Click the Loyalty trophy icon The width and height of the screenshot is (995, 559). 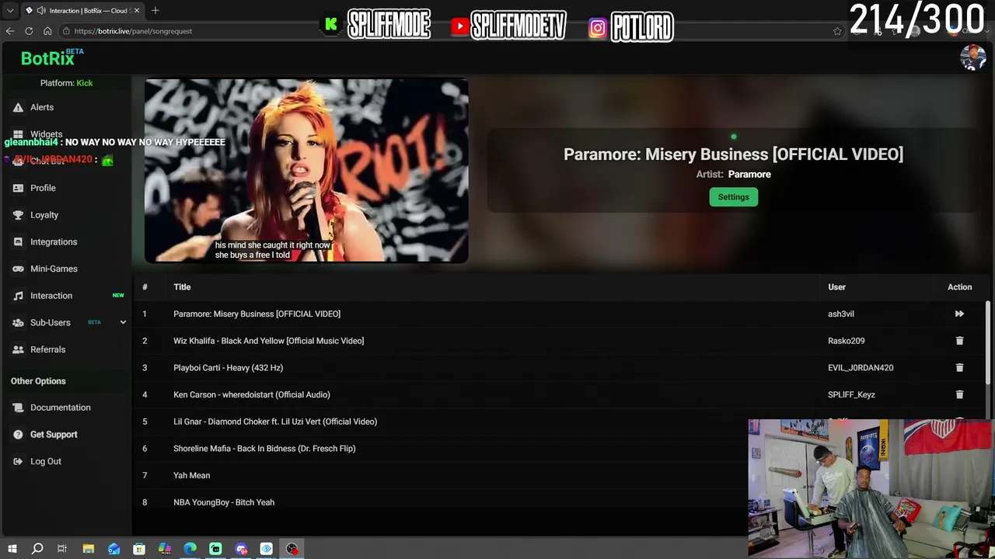pos(18,215)
